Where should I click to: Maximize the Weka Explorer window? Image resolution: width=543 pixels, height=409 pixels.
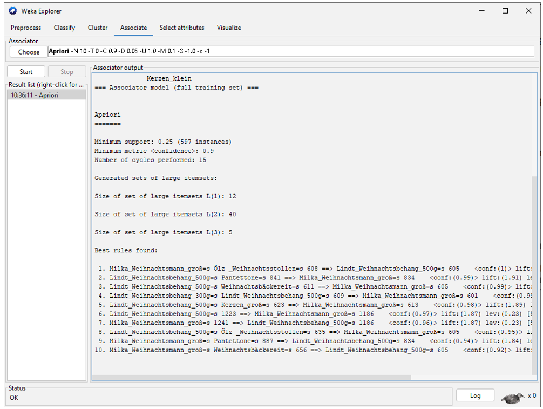point(505,11)
